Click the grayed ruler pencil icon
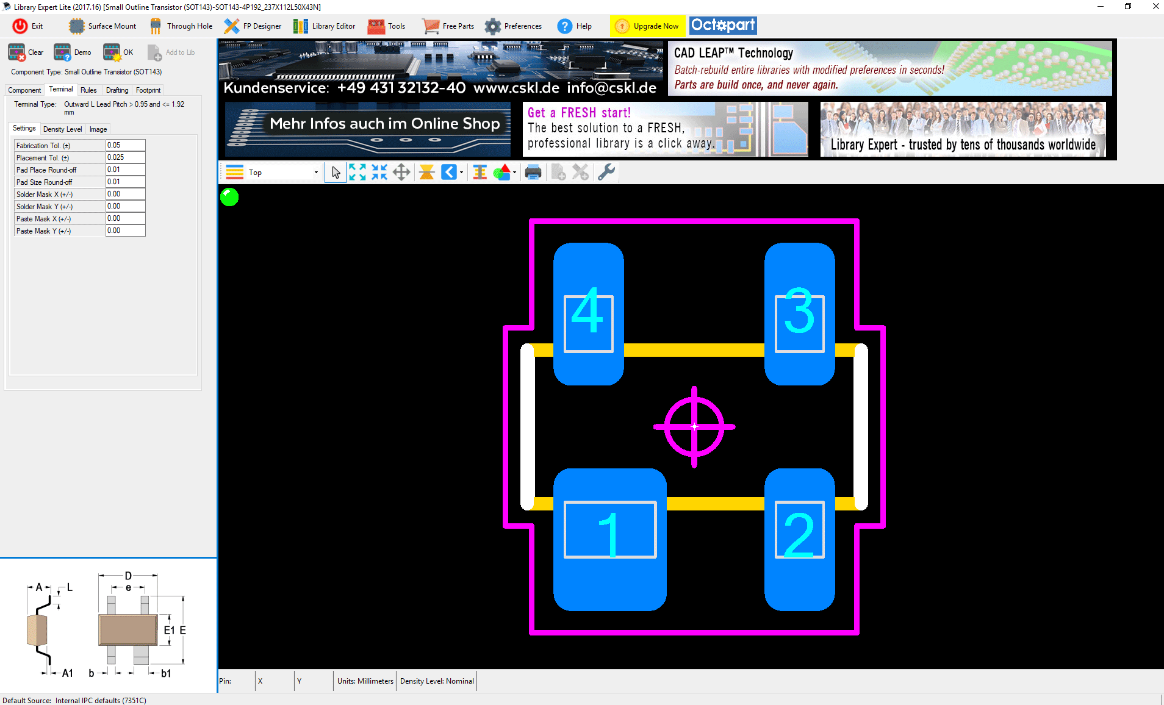 click(581, 173)
